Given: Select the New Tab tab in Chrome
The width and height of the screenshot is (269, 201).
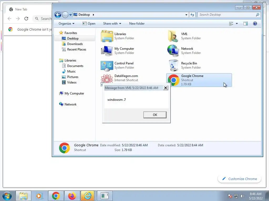Looking at the screenshot, I should point(29,9).
